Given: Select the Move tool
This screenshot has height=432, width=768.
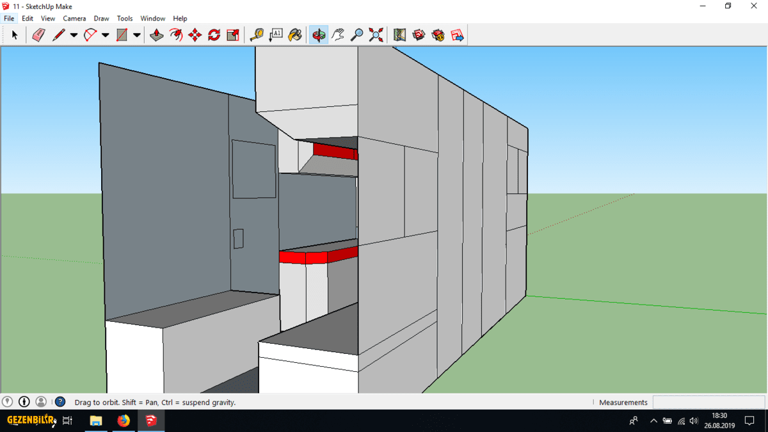Looking at the screenshot, I should click(x=195, y=35).
